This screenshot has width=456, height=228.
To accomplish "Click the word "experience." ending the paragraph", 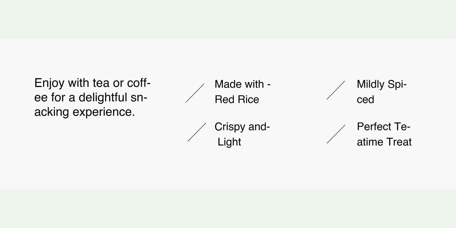I will coord(104,112).
